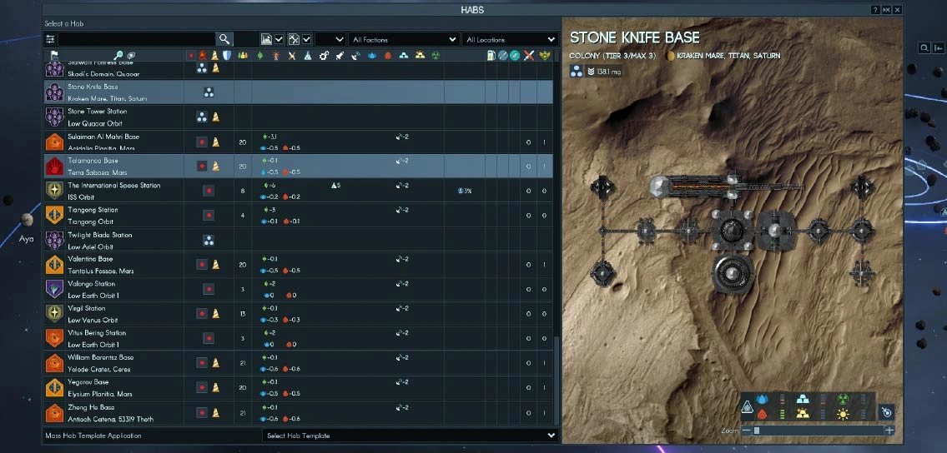Sort by the shield defense column icon

coord(226,56)
